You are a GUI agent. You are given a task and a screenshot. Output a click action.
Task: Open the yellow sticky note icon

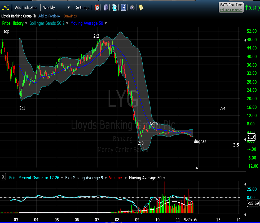coord(141,7)
